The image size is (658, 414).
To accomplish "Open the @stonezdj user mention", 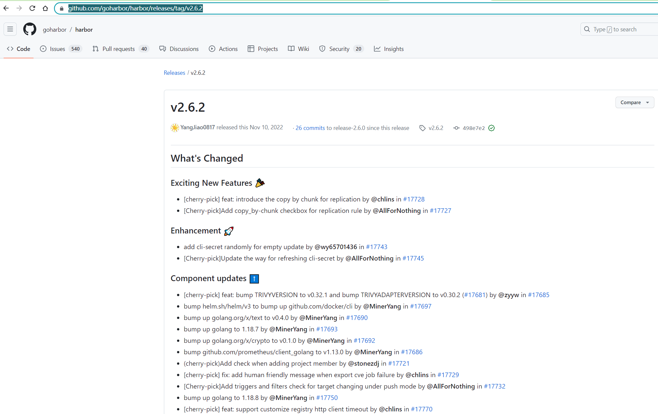I will point(364,363).
